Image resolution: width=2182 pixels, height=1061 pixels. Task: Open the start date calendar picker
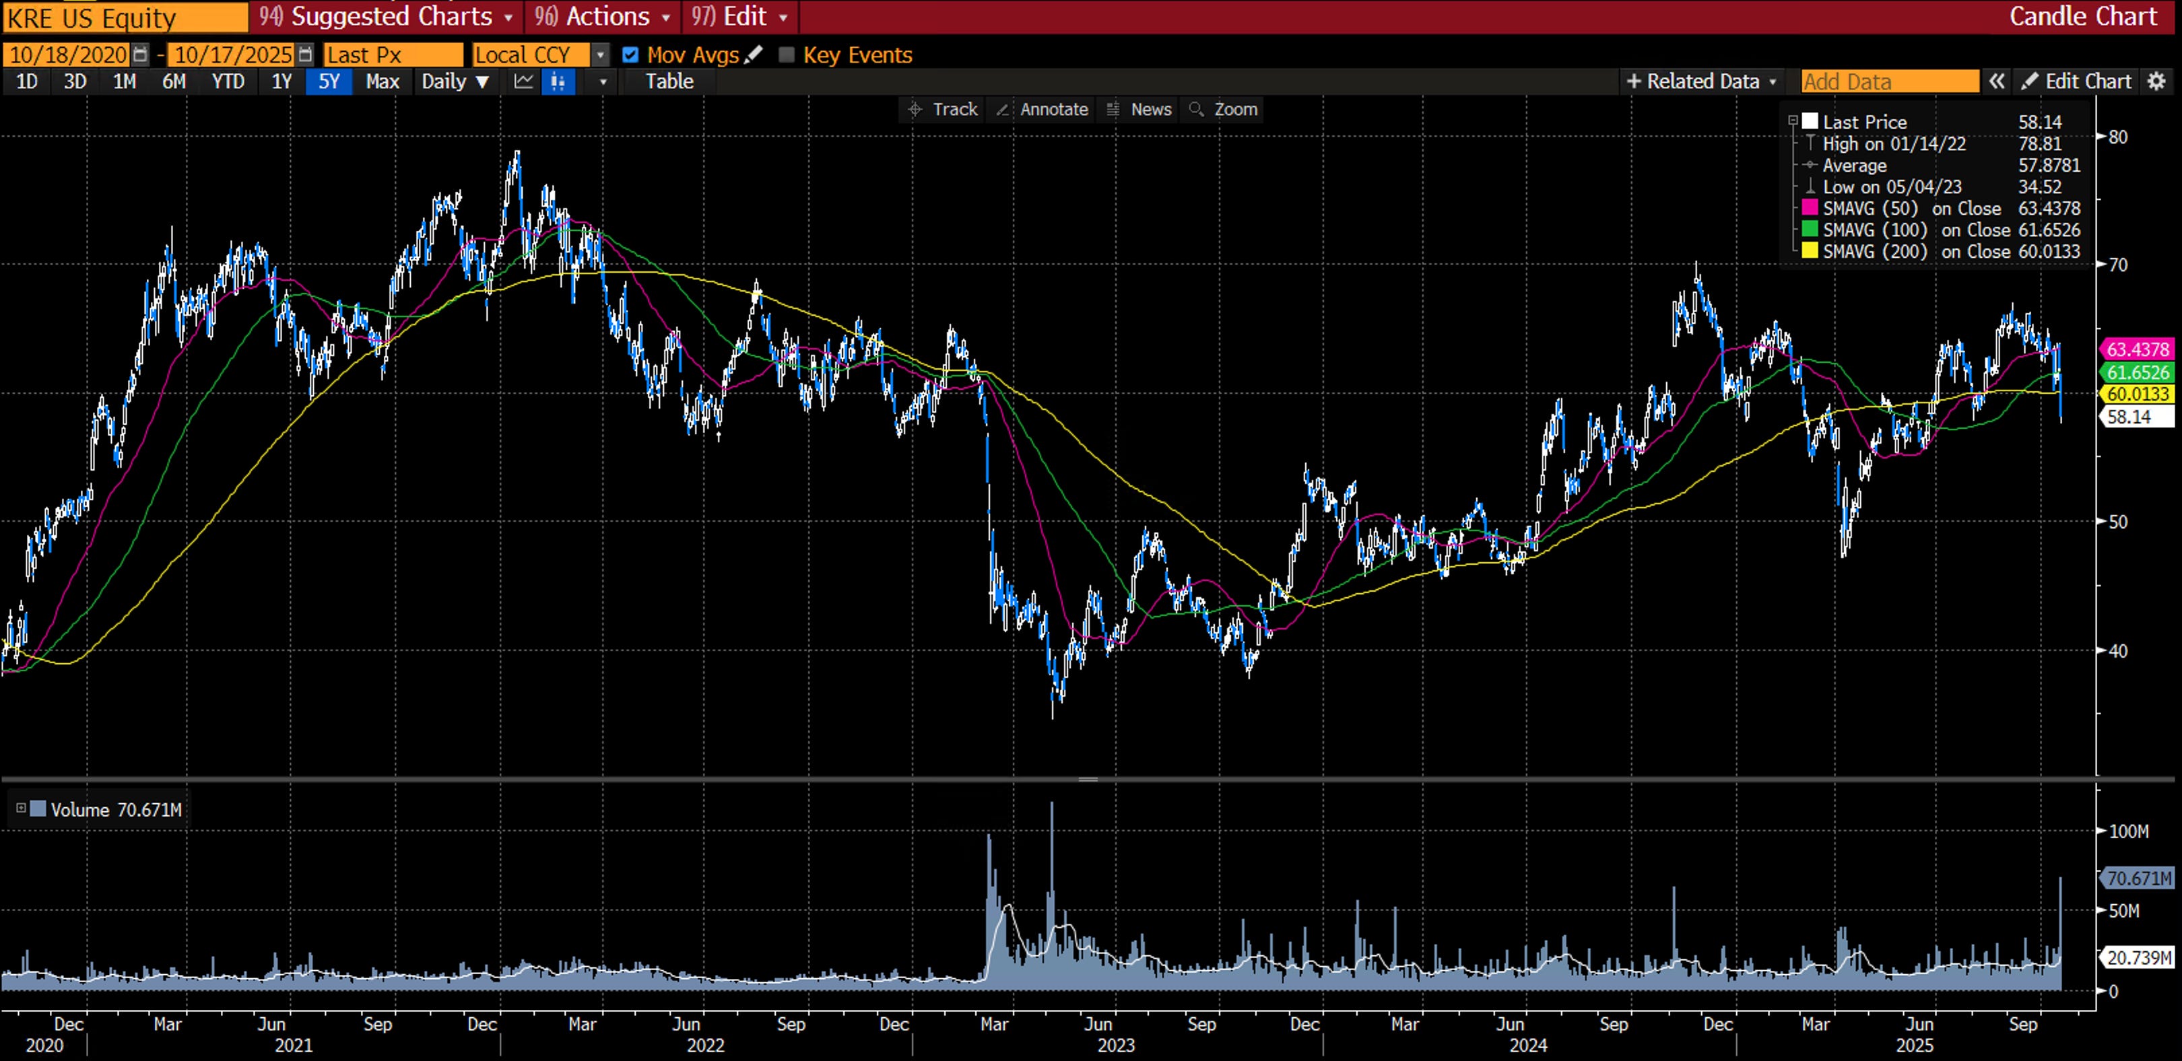click(141, 55)
